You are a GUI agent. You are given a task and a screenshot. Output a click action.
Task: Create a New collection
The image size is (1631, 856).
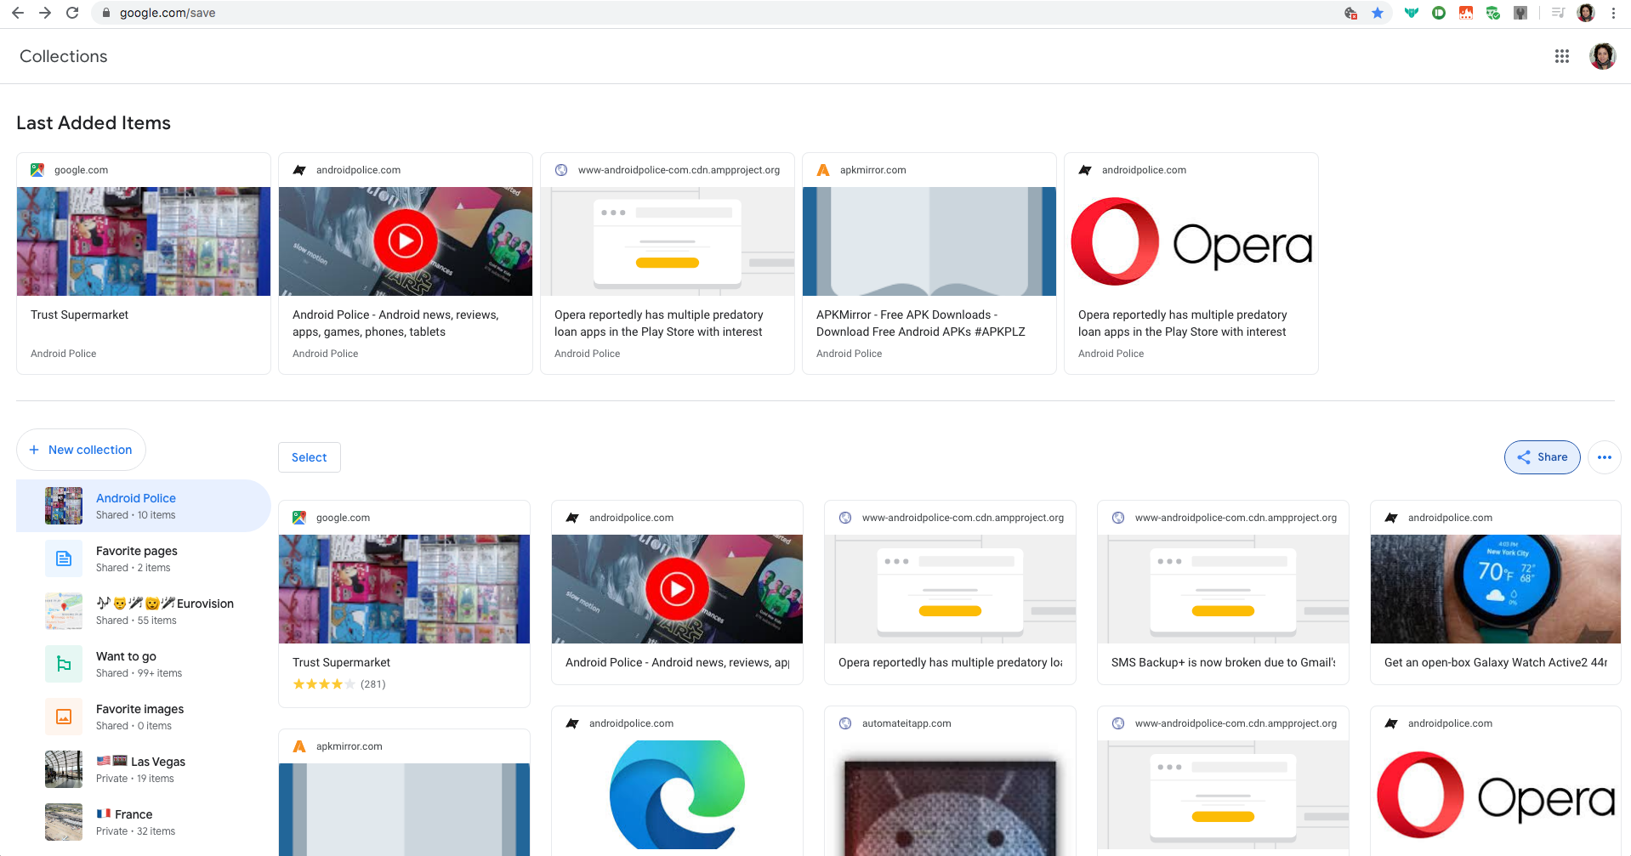(81, 450)
